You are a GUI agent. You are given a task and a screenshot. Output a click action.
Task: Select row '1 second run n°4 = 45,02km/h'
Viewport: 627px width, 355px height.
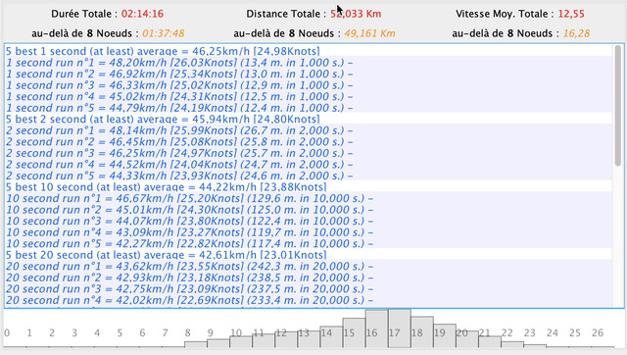pos(309,96)
